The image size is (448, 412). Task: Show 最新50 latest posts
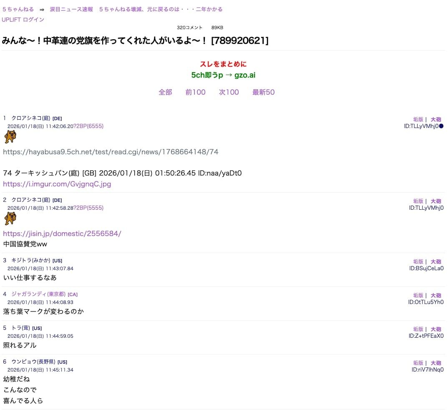coord(263,92)
